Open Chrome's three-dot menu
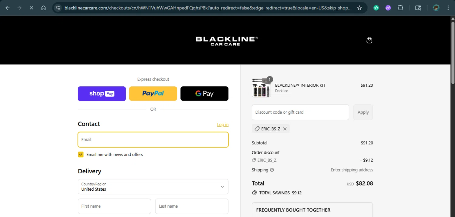This screenshot has width=455, height=217. point(448,8)
